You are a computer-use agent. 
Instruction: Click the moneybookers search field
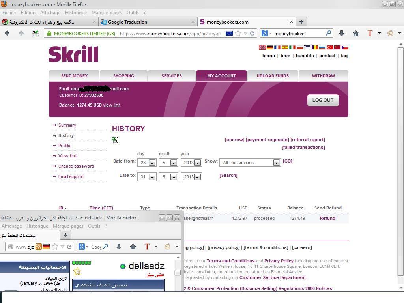298,33
